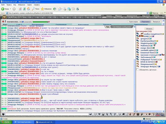The height and width of the screenshot is (124, 166).
Task: Expand the address bar dropdown arrow
Action: [147, 13]
